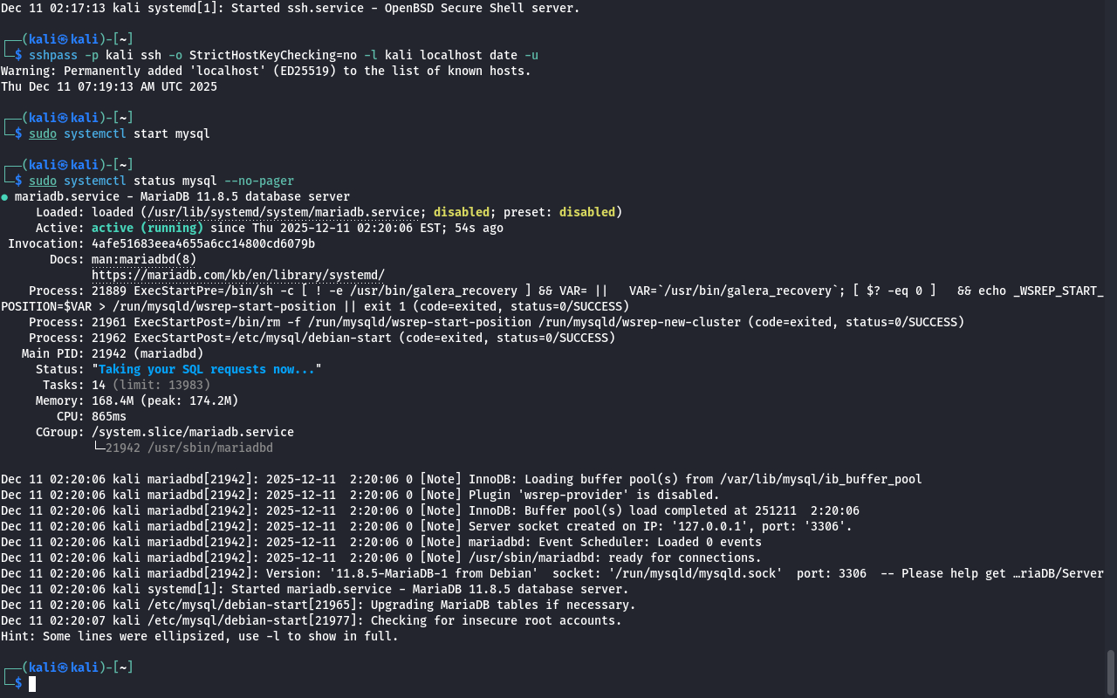This screenshot has width=1117, height=698.
Task: Click the sshpass command at the top
Action: [52, 55]
